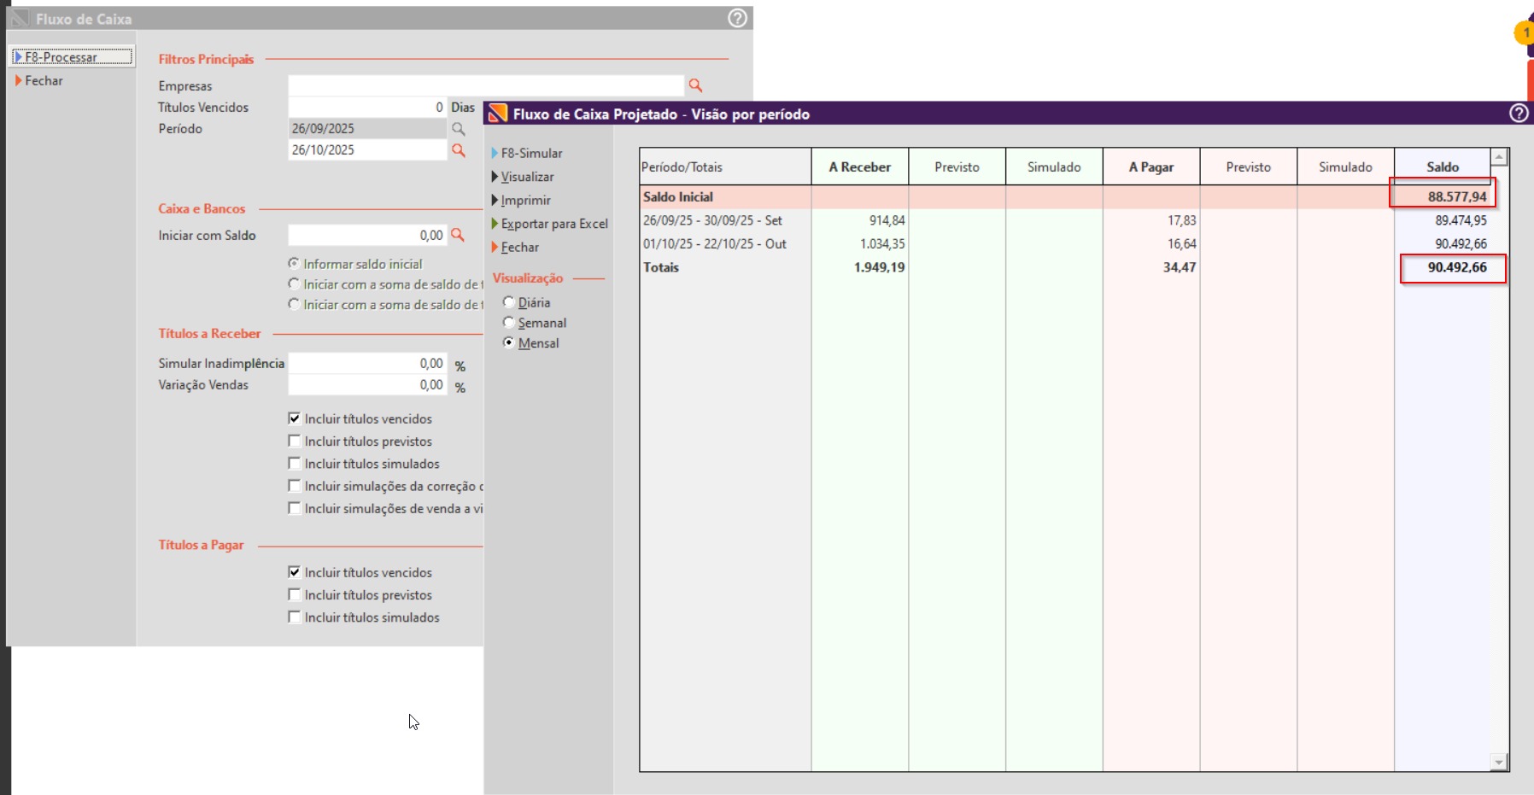Viewport: 1534px width, 795px height.
Task: Click the Saldo Inicial value 88.577,94
Action: pyautogui.click(x=1457, y=197)
